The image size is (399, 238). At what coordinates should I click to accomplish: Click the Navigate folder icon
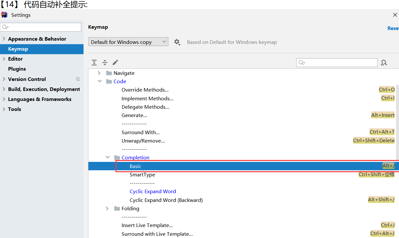pos(109,73)
